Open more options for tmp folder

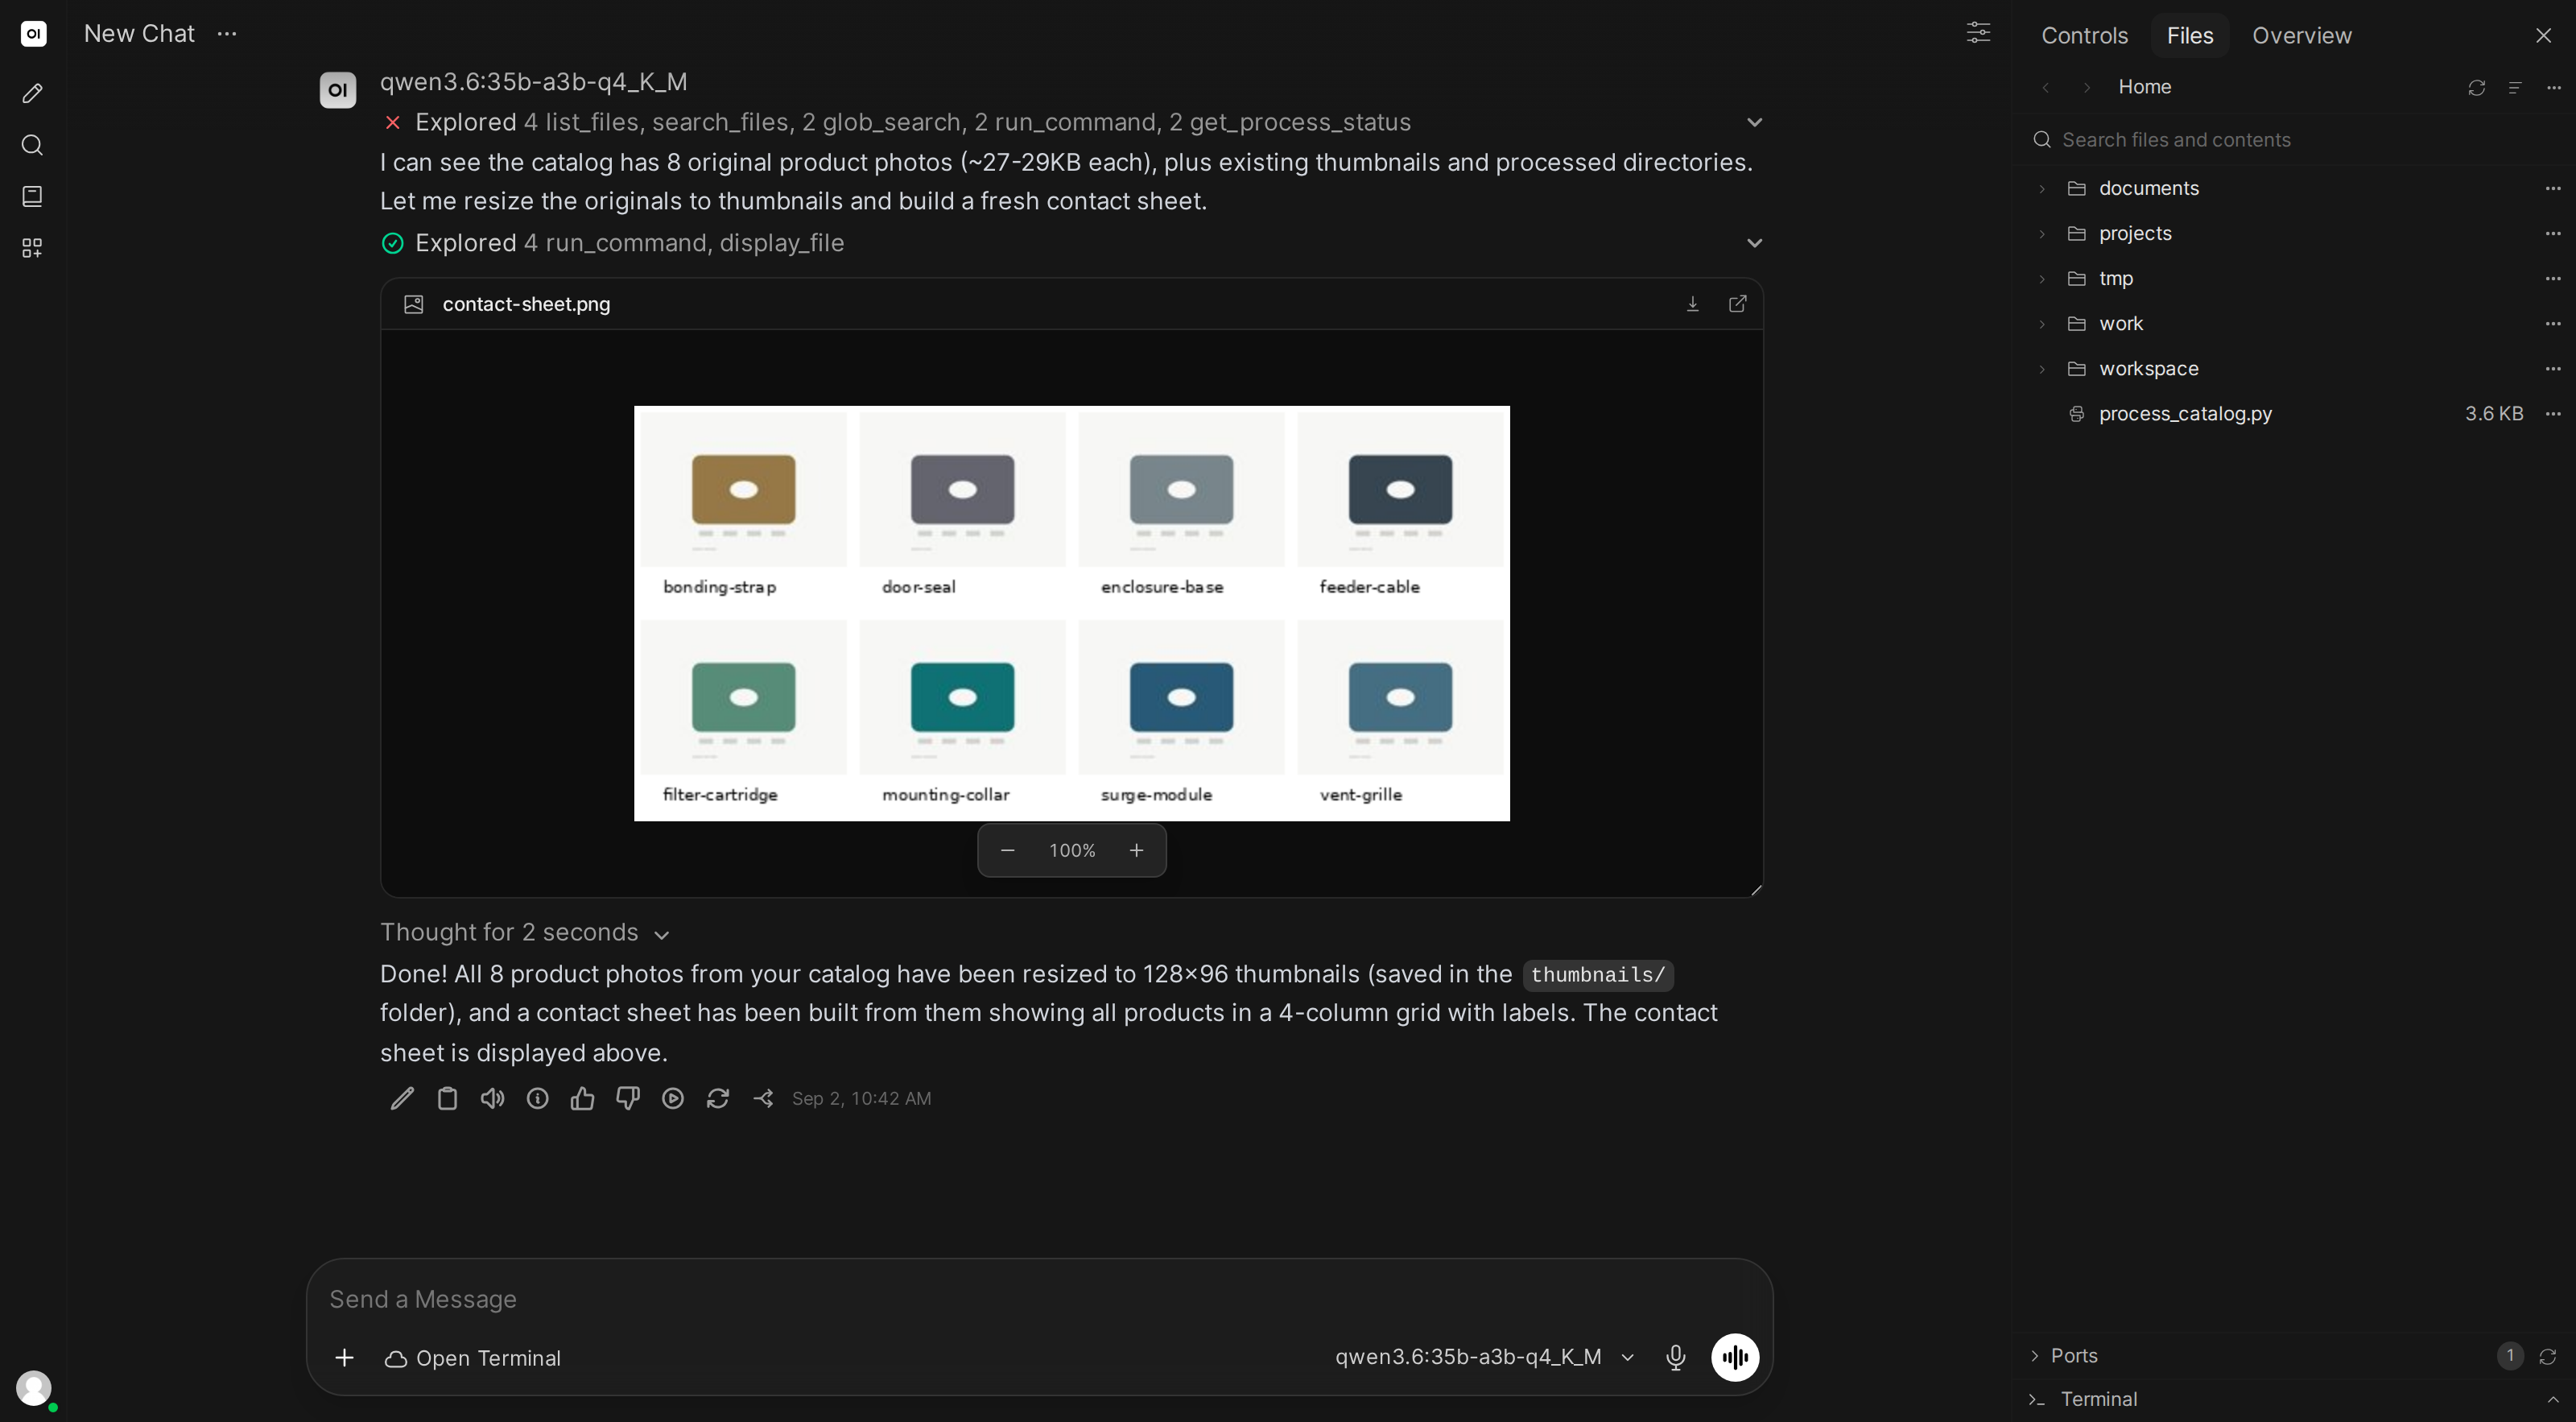2553,278
